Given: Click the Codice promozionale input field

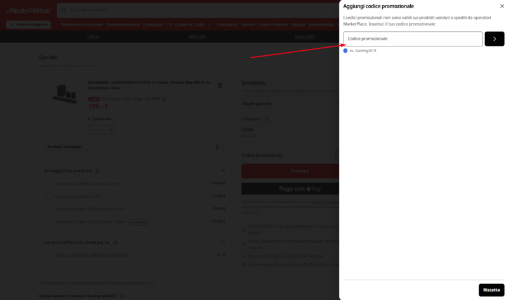Looking at the screenshot, I should (413, 39).
